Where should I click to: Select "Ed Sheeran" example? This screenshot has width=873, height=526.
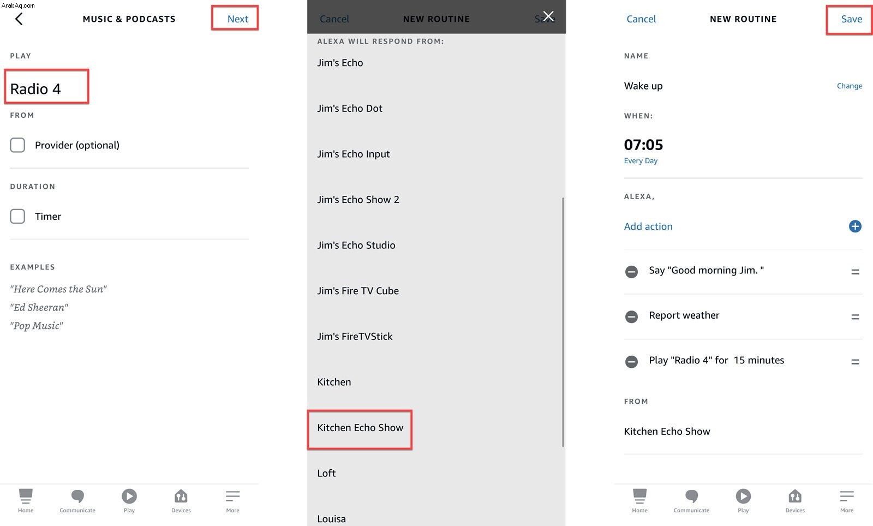point(39,308)
